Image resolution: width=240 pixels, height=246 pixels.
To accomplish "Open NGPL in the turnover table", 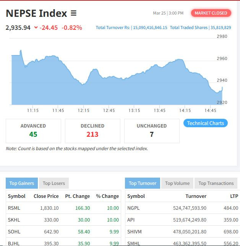I will click(x=134, y=208).
